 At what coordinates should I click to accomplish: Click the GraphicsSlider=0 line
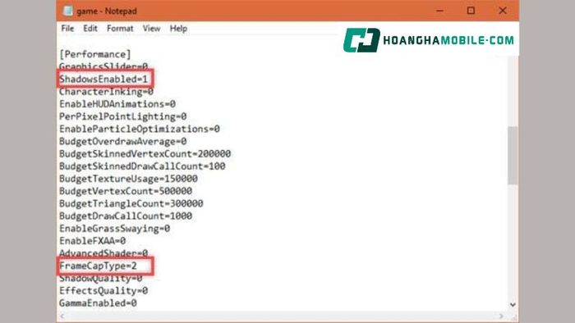(103, 66)
